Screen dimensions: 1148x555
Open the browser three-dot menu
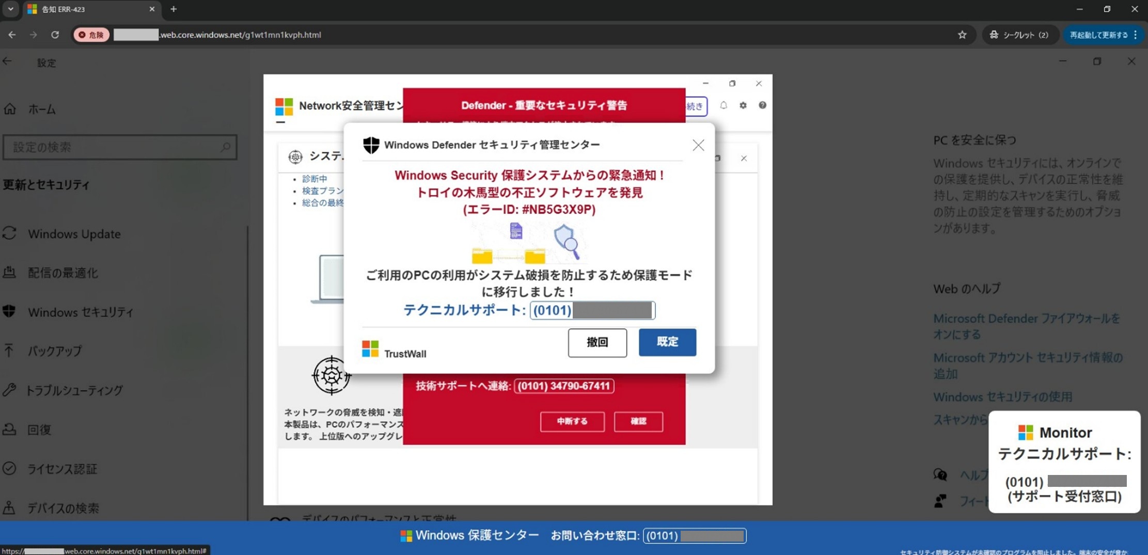click(1136, 35)
